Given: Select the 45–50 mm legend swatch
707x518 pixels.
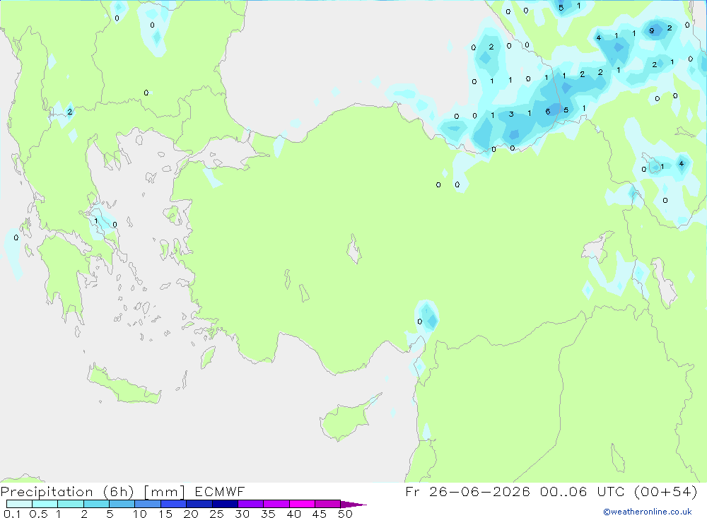Looking at the screenshot, I should coord(328,504).
